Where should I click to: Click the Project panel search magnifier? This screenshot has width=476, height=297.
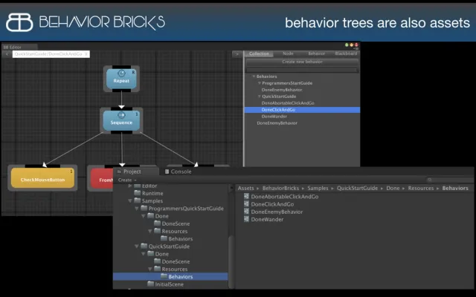(x=430, y=180)
